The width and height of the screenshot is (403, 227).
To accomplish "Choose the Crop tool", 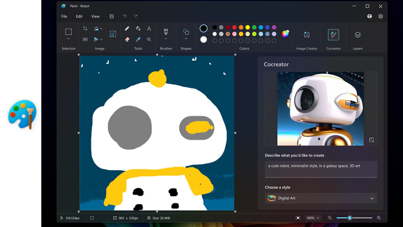I will [85, 29].
